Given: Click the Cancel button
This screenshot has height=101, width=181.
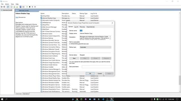Looking at the screenshot, I should [x=100, y=74].
